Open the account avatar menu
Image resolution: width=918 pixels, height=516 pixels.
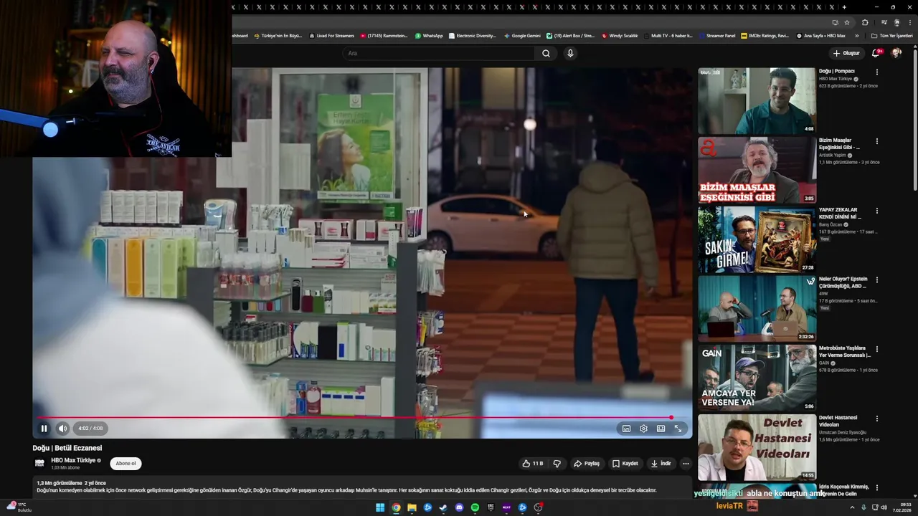point(896,53)
